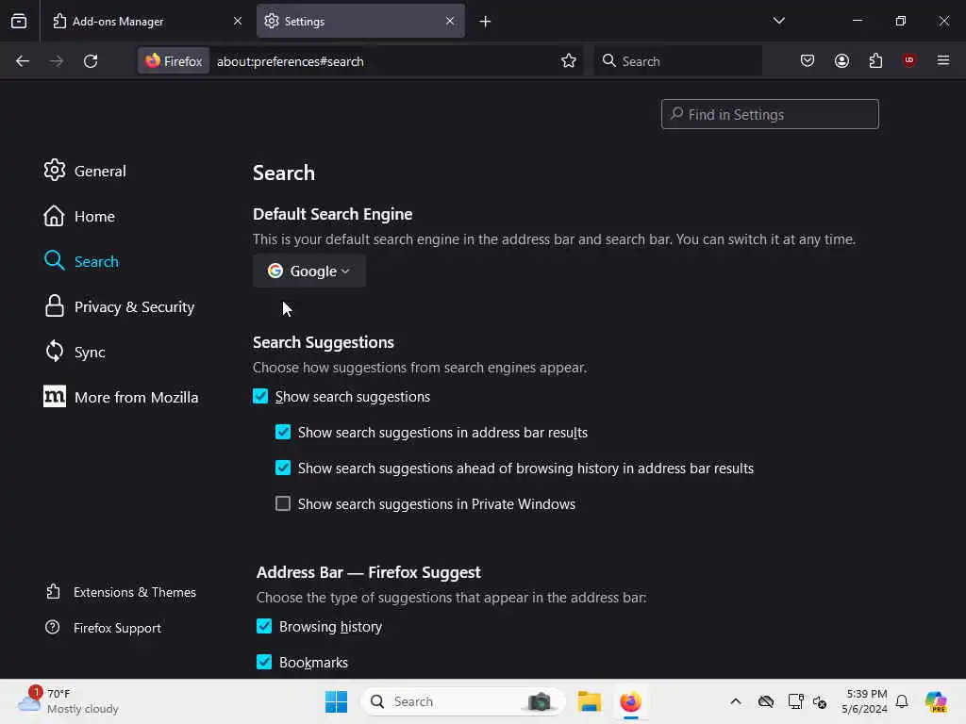Click the Find in Settings field
Screen dimensions: 966x724
(770, 114)
